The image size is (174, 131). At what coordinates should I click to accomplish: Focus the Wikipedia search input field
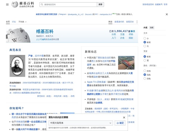click(x=68, y=4)
